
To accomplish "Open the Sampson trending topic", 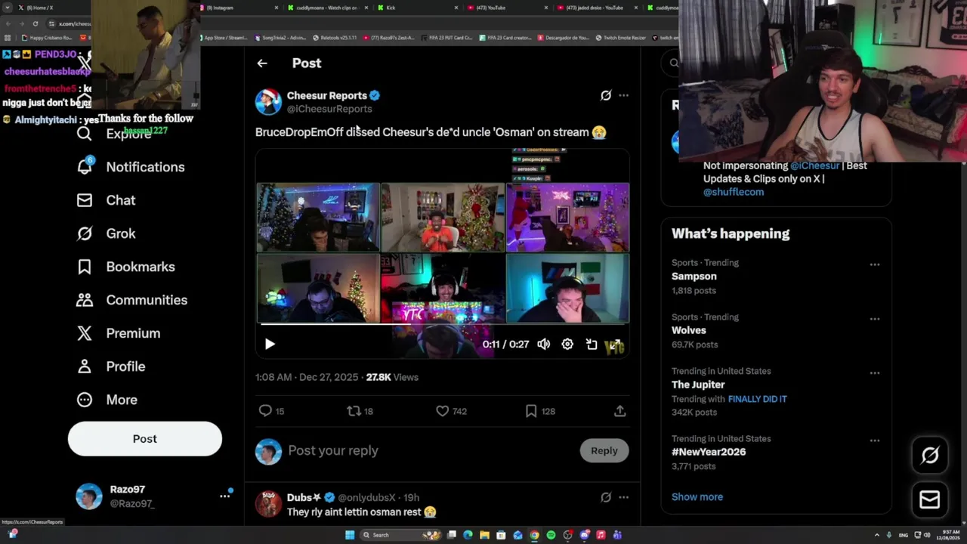I will (x=694, y=277).
